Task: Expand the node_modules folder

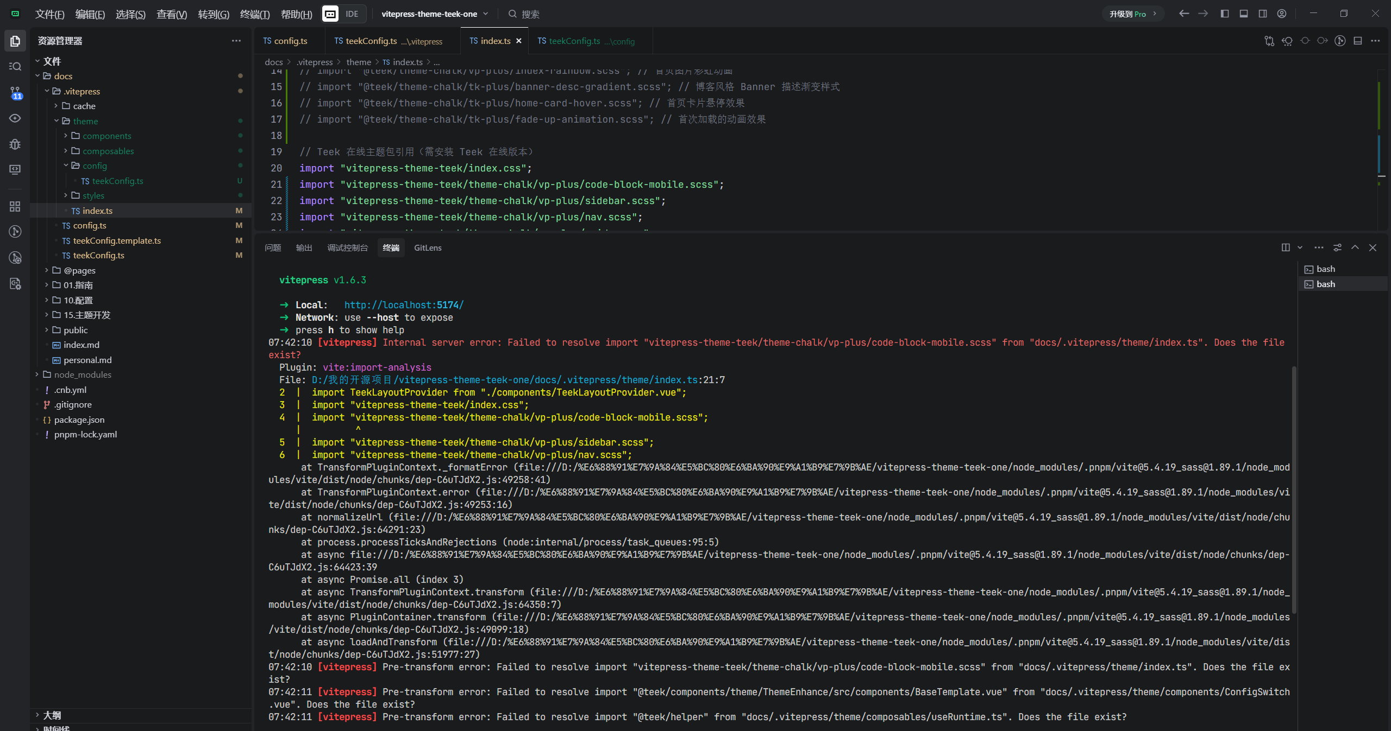Action: [x=37, y=374]
